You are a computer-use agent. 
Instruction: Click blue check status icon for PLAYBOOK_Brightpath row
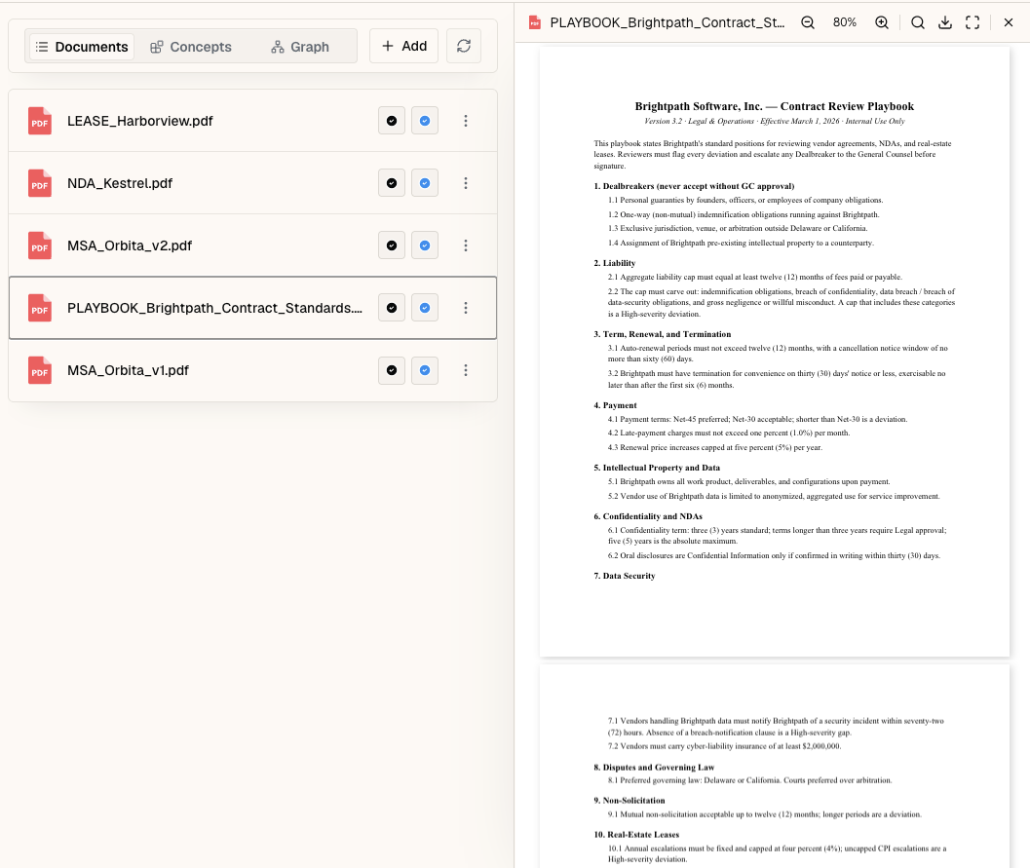point(425,308)
